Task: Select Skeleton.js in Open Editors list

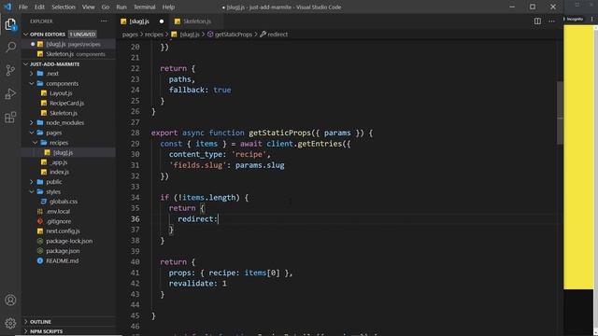Action: (x=68, y=54)
